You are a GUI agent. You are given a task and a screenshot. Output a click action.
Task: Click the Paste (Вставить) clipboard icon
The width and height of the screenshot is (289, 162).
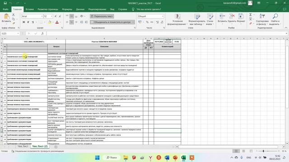coord(6,17)
